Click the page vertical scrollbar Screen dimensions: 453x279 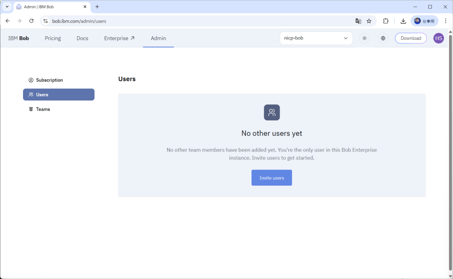click(450, 153)
